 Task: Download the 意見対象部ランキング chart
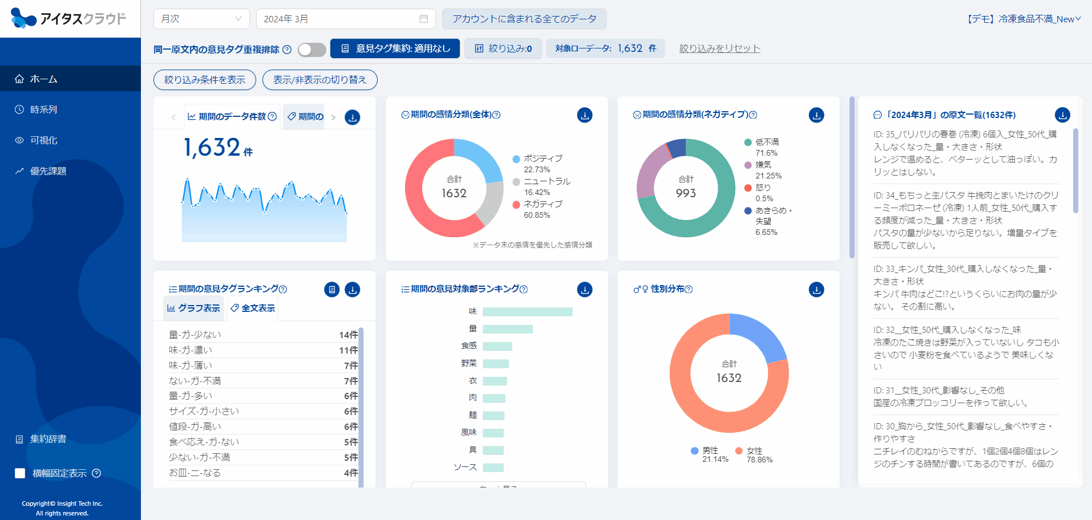[584, 290]
